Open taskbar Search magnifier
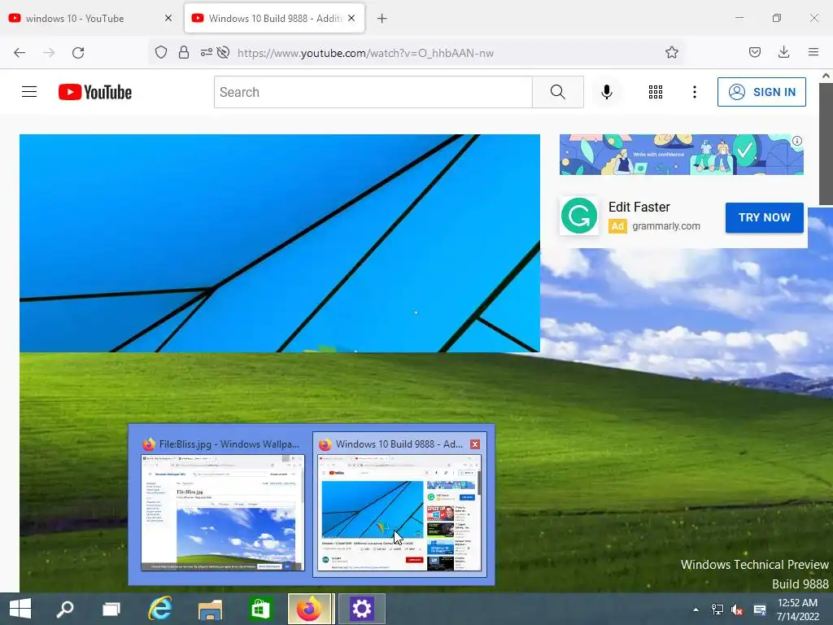833x625 pixels. tap(65, 609)
